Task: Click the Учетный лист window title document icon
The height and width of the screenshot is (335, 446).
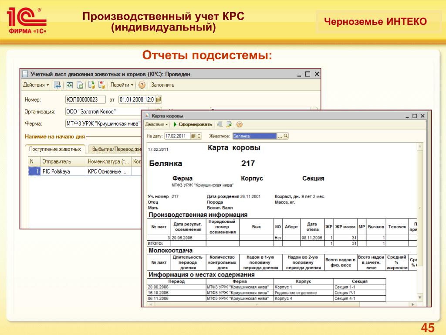Action: (25, 74)
